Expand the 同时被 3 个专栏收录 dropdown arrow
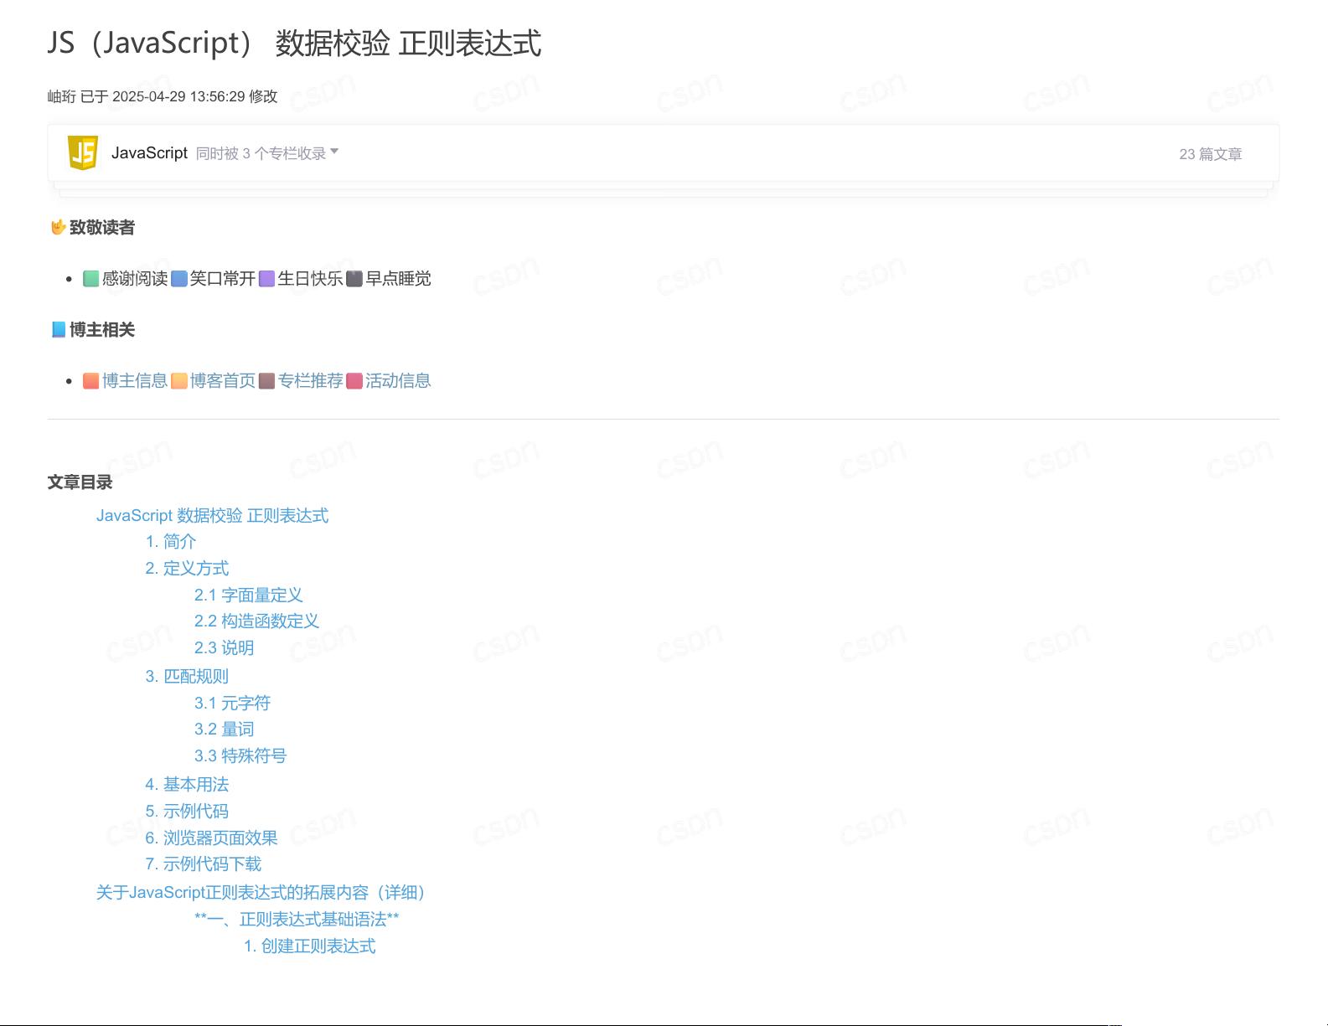This screenshot has height=1026, width=1328. coord(334,152)
